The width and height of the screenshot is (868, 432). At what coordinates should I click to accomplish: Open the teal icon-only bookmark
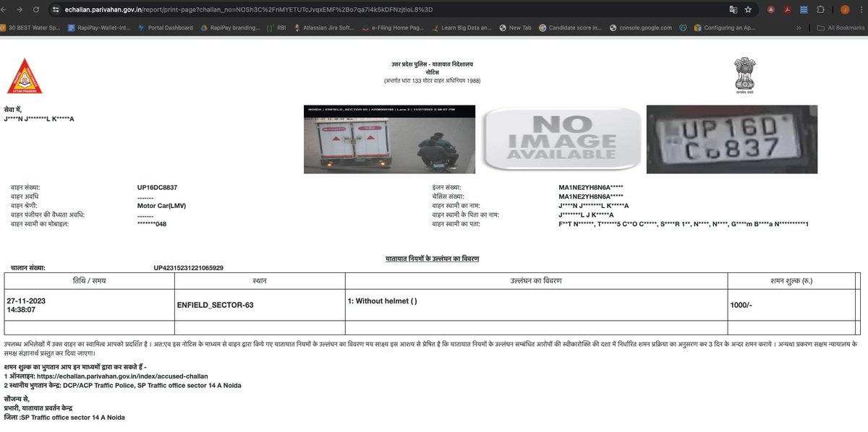click(x=683, y=27)
